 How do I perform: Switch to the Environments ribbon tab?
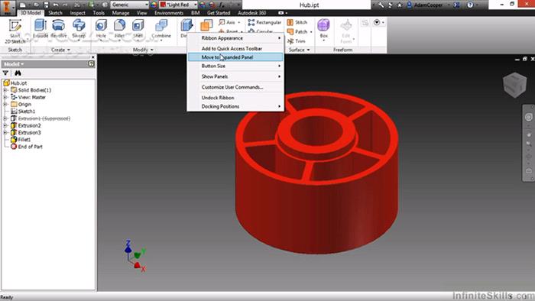point(169,13)
